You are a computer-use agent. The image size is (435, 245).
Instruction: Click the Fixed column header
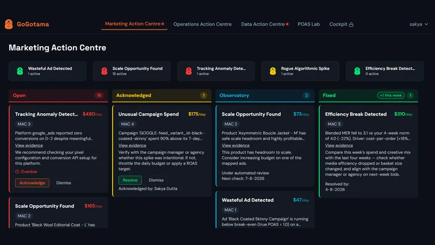click(369, 96)
